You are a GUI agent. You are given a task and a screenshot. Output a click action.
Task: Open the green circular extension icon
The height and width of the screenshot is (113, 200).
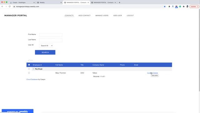click(x=180, y=7)
